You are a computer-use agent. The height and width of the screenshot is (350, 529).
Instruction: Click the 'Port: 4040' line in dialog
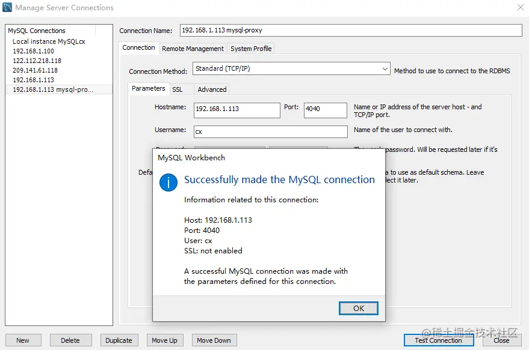(x=202, y=231)
